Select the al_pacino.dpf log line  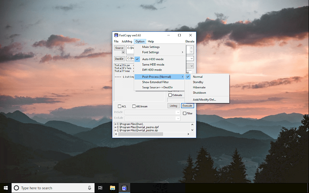[137, 127]
